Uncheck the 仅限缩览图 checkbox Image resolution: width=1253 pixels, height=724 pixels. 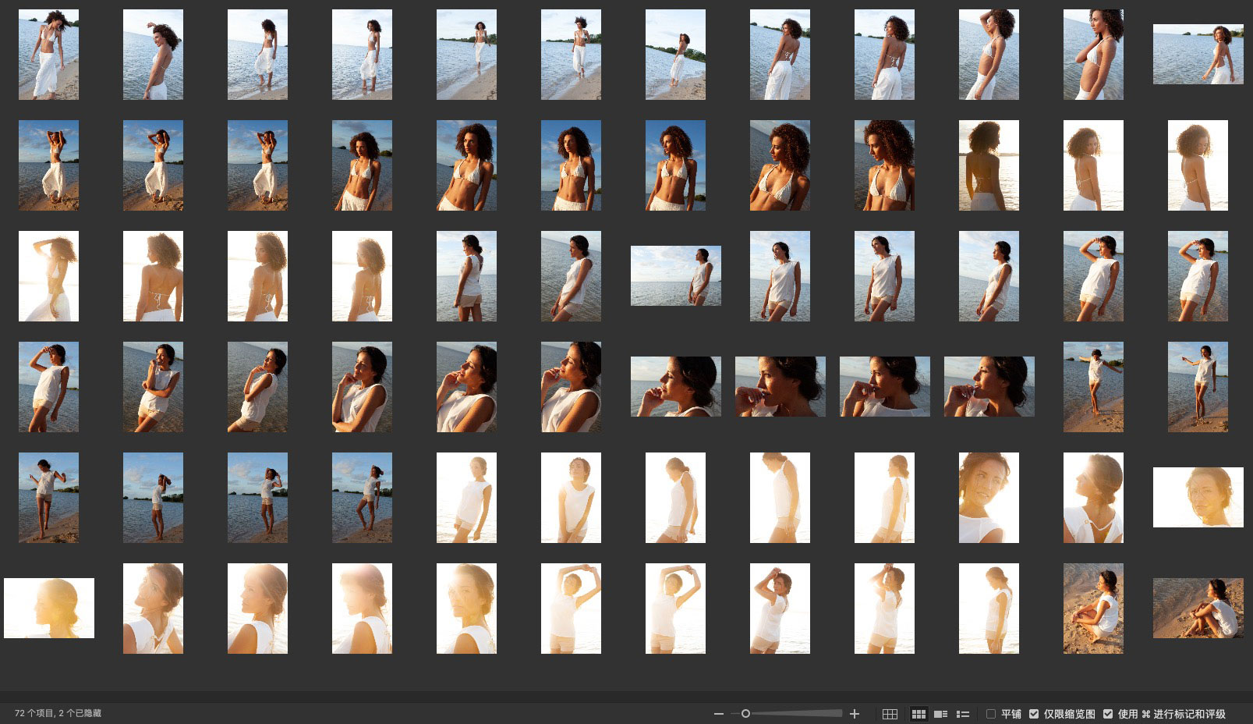[1034, 714]
